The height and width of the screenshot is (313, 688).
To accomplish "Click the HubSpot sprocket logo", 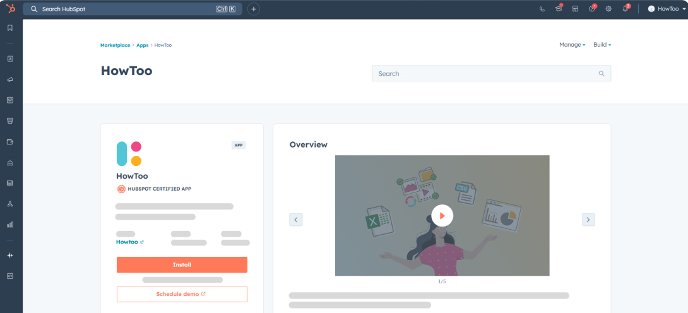I will tap(11, 9).
